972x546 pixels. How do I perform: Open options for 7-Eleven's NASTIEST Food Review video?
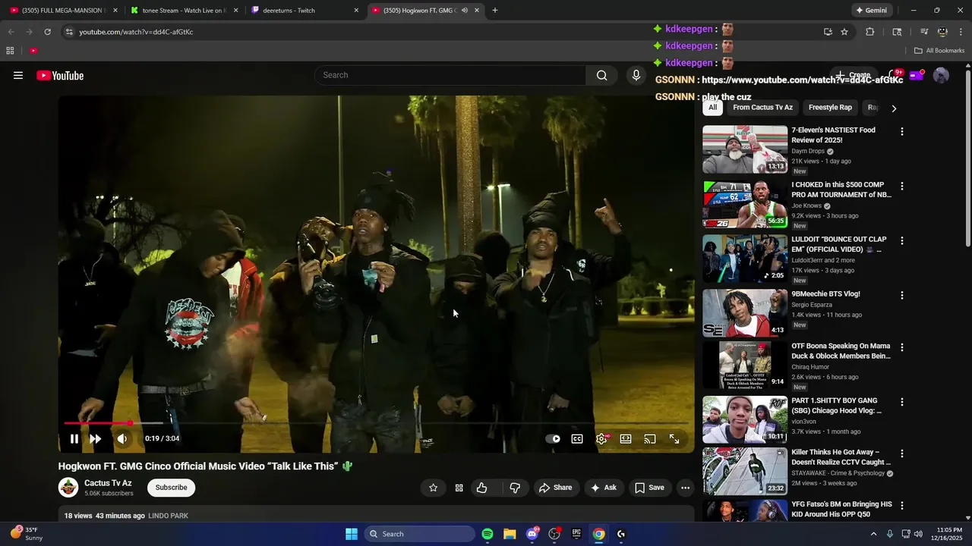click(x=902, y=132)
